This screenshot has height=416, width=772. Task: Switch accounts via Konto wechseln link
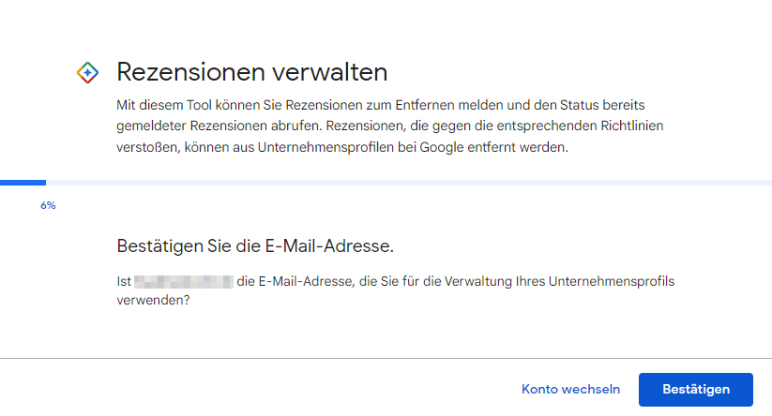pos(570,390)
